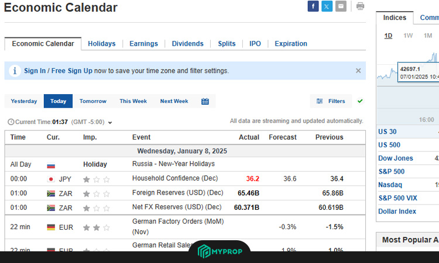Open the Dividends tab
The width and height of the screenshot is (439, 263).
pyautogui.click(x=187, y=44)
